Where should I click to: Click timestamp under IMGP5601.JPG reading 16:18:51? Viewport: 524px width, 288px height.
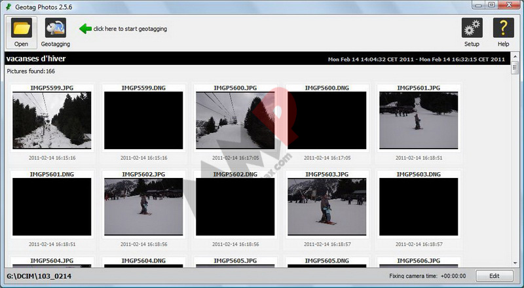pos(419,158)
